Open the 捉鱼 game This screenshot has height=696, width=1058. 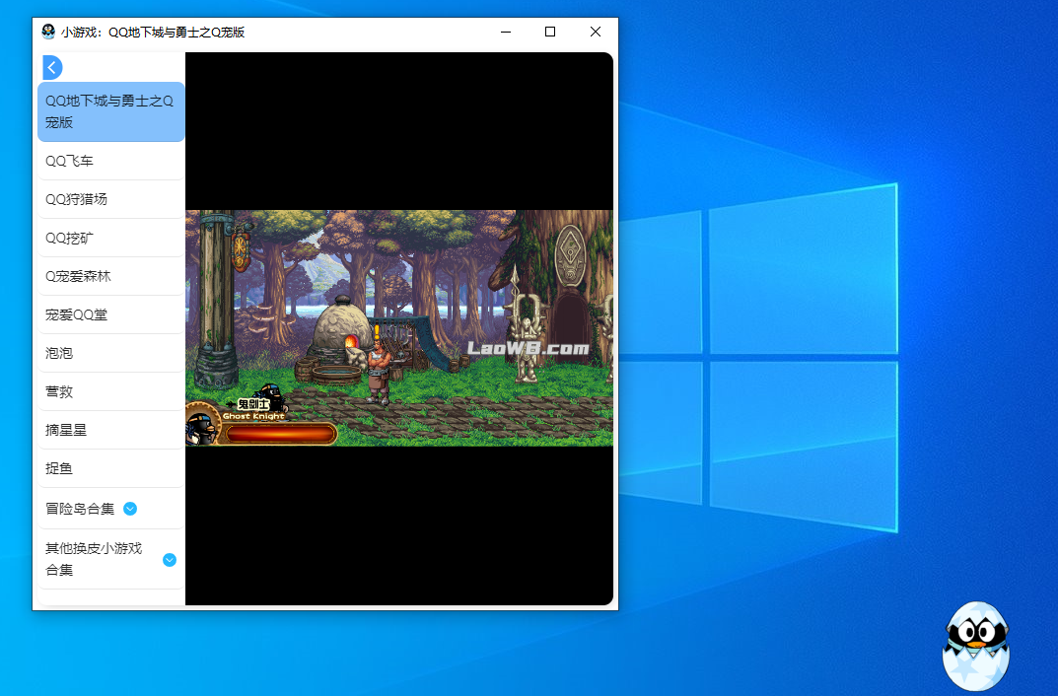tap(111, 468)
